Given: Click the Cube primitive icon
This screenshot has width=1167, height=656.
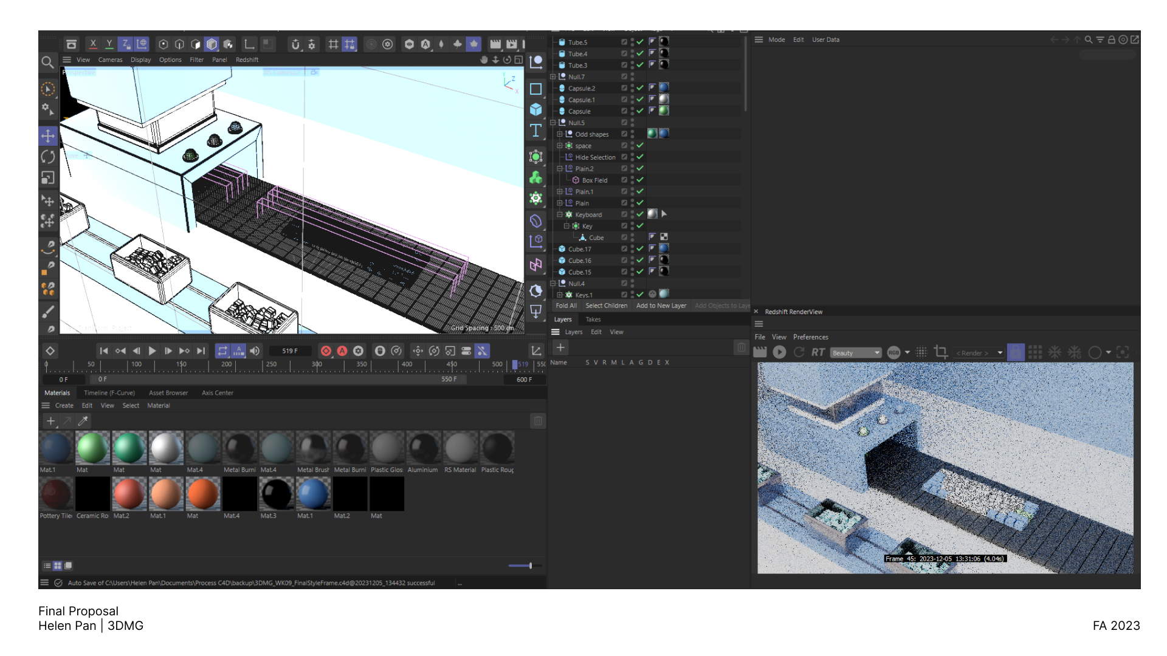Looking at the screenshot, I should [x=535, y=109].
